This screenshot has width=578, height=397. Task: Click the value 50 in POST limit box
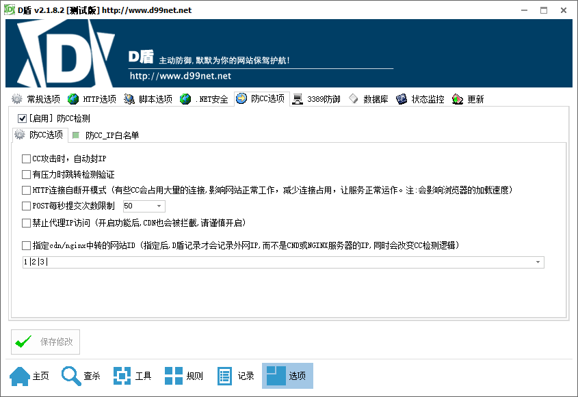click(128, 206)
